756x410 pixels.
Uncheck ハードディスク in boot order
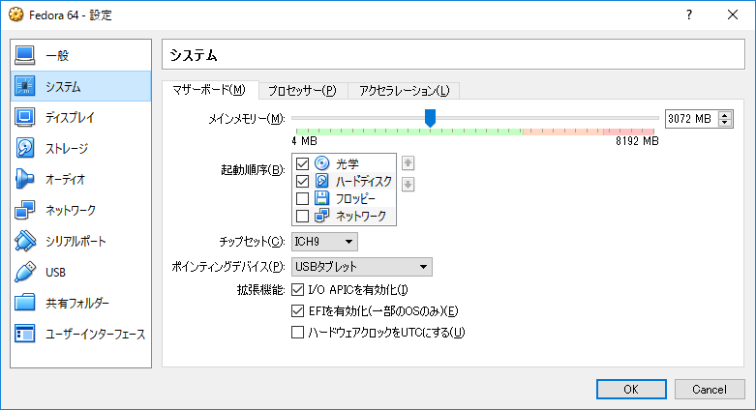point(302,181)
